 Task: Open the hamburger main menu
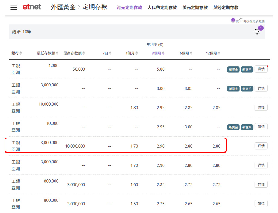pos(14,7)
